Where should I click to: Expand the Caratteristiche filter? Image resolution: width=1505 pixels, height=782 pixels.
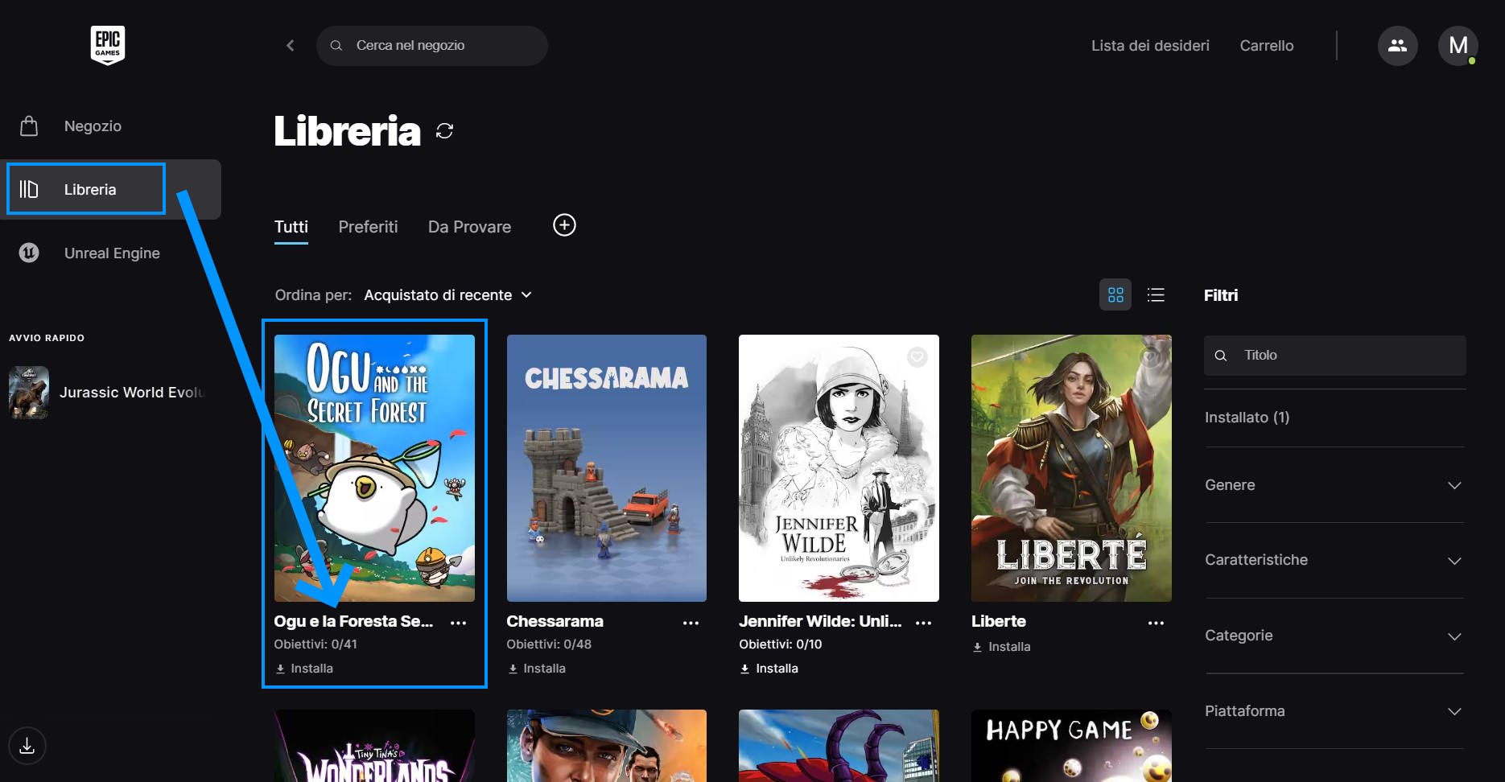click(x=1334, y=560)
